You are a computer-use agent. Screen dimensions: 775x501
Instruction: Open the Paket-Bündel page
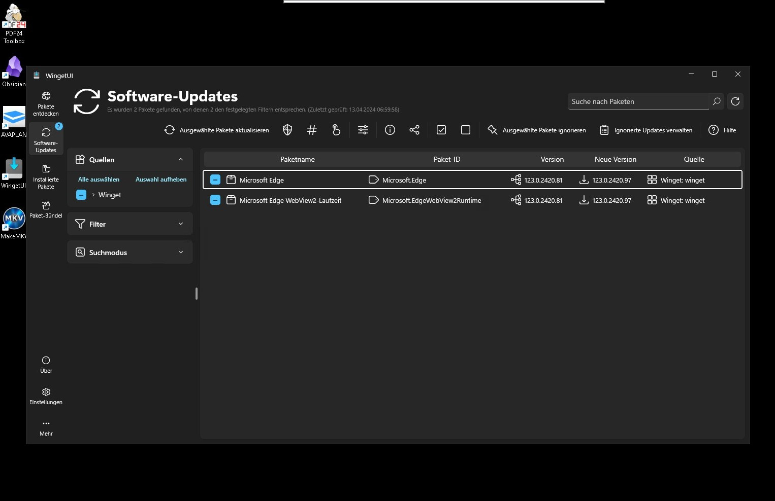(x=46, y=209)
